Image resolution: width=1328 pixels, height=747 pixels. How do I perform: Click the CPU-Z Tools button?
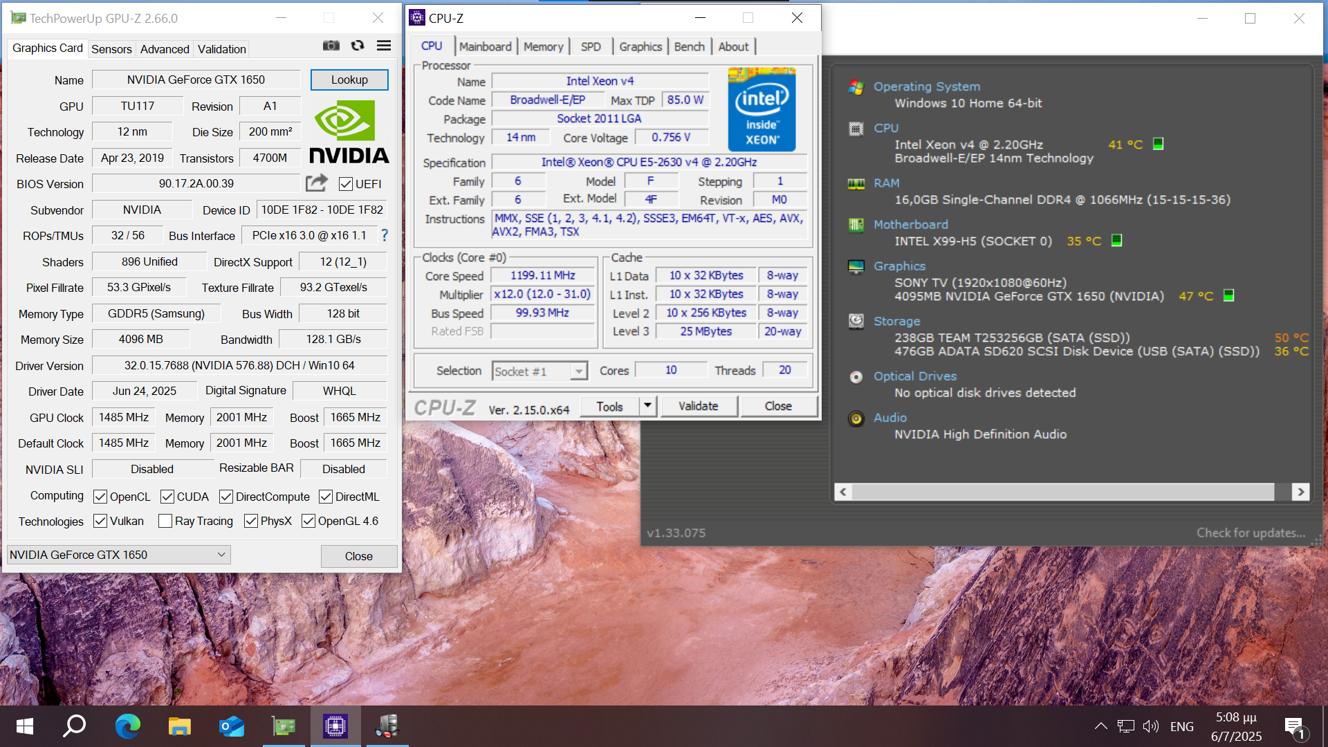(609, 406)
